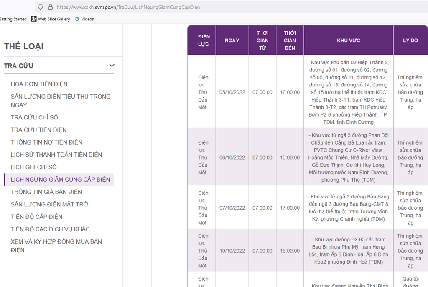Click the THỂ LOẠI sidebar heading
Image resolution: width=428 pixels, height=287 pixels.
coord(24,46)
